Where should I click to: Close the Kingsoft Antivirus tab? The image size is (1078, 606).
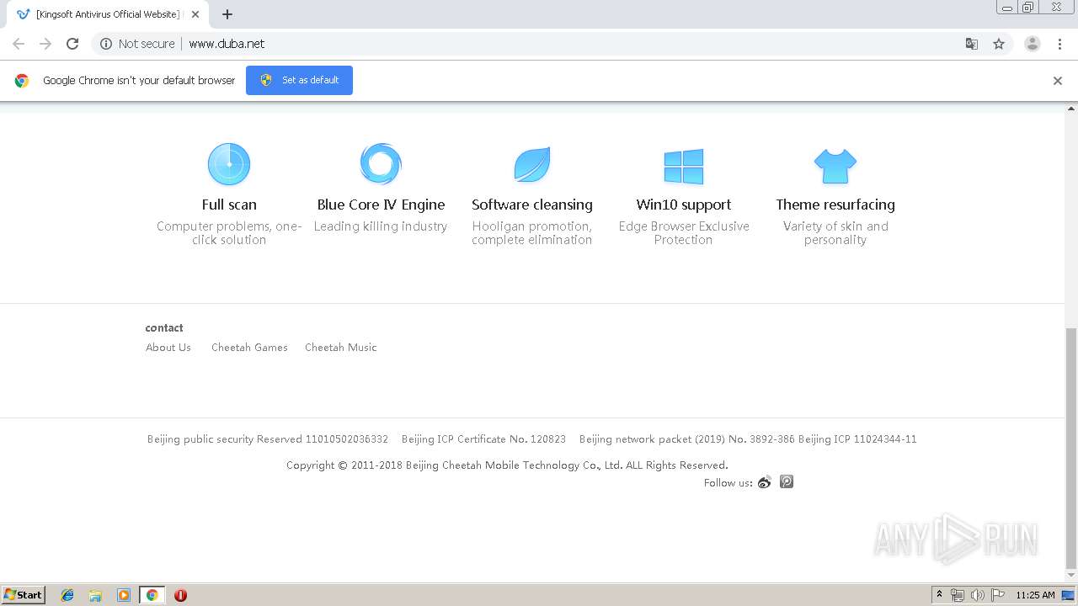click(195, 14)
